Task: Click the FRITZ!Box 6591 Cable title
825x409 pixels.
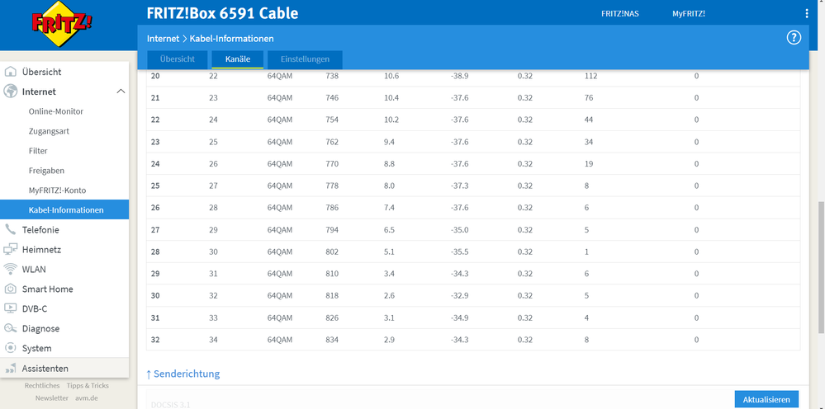Action: (222, 13)
